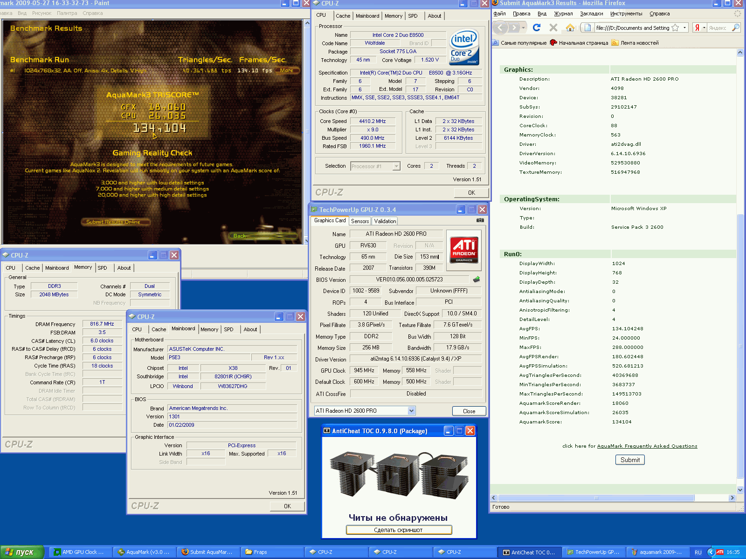Click the ATI tray icon in system tray
This screenshot has height=559, width=746.
[720, 552]
